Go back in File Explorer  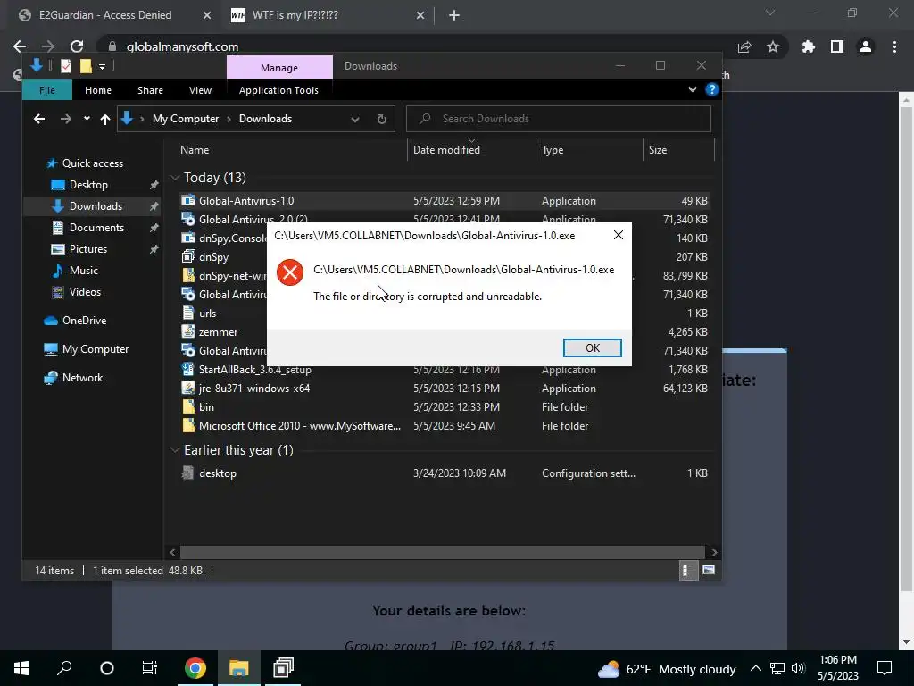click(x=39, y=119)
